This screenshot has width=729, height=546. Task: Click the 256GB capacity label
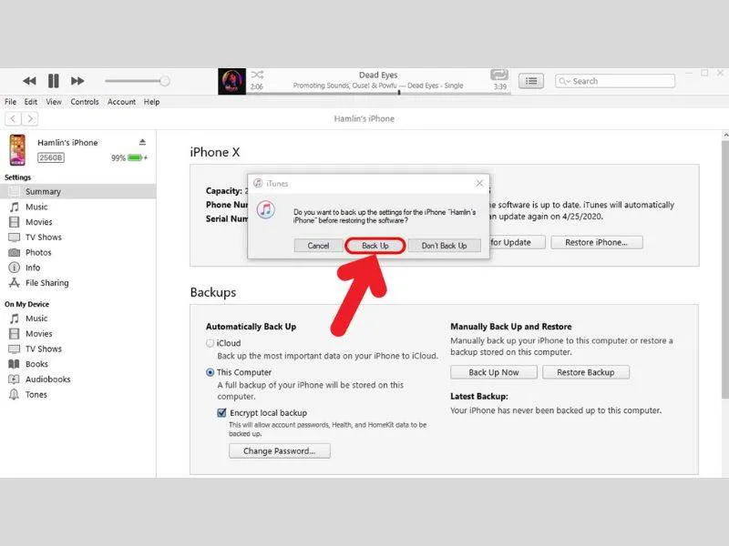51,157
